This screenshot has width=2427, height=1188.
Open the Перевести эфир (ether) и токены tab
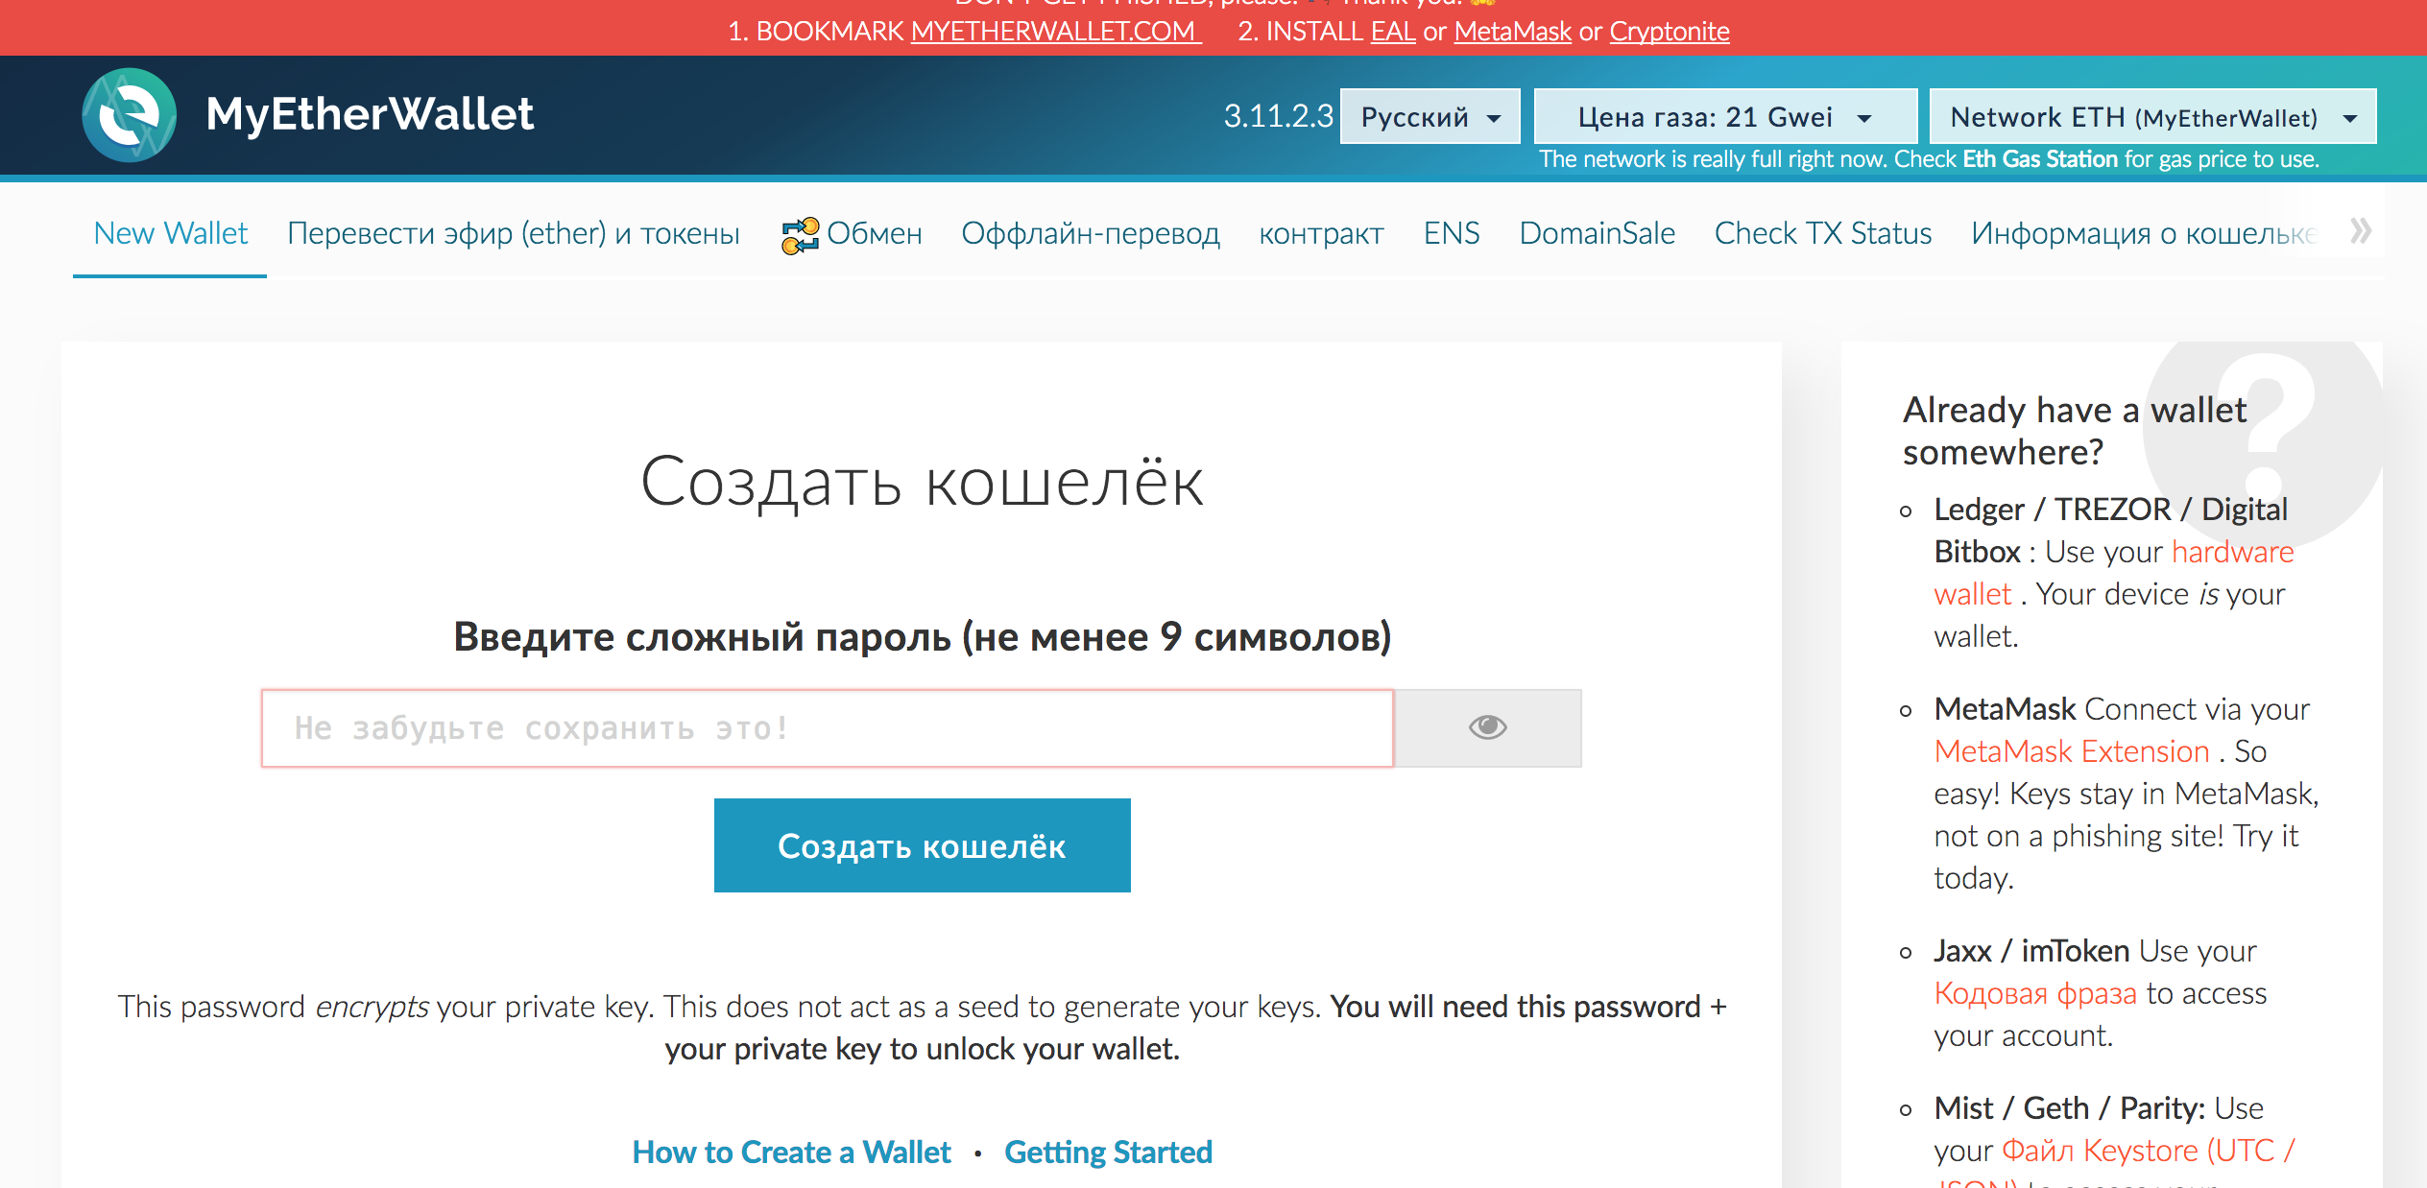pos(514,233)
